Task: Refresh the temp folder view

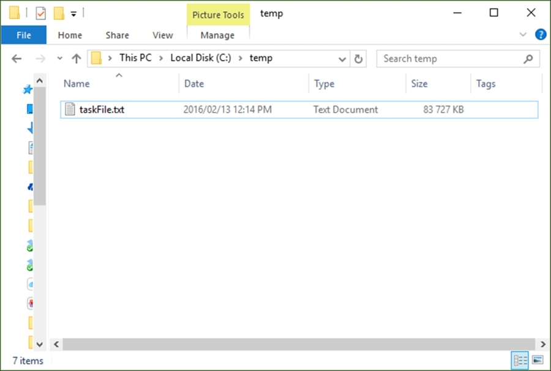Action: (x=358, y=59)
